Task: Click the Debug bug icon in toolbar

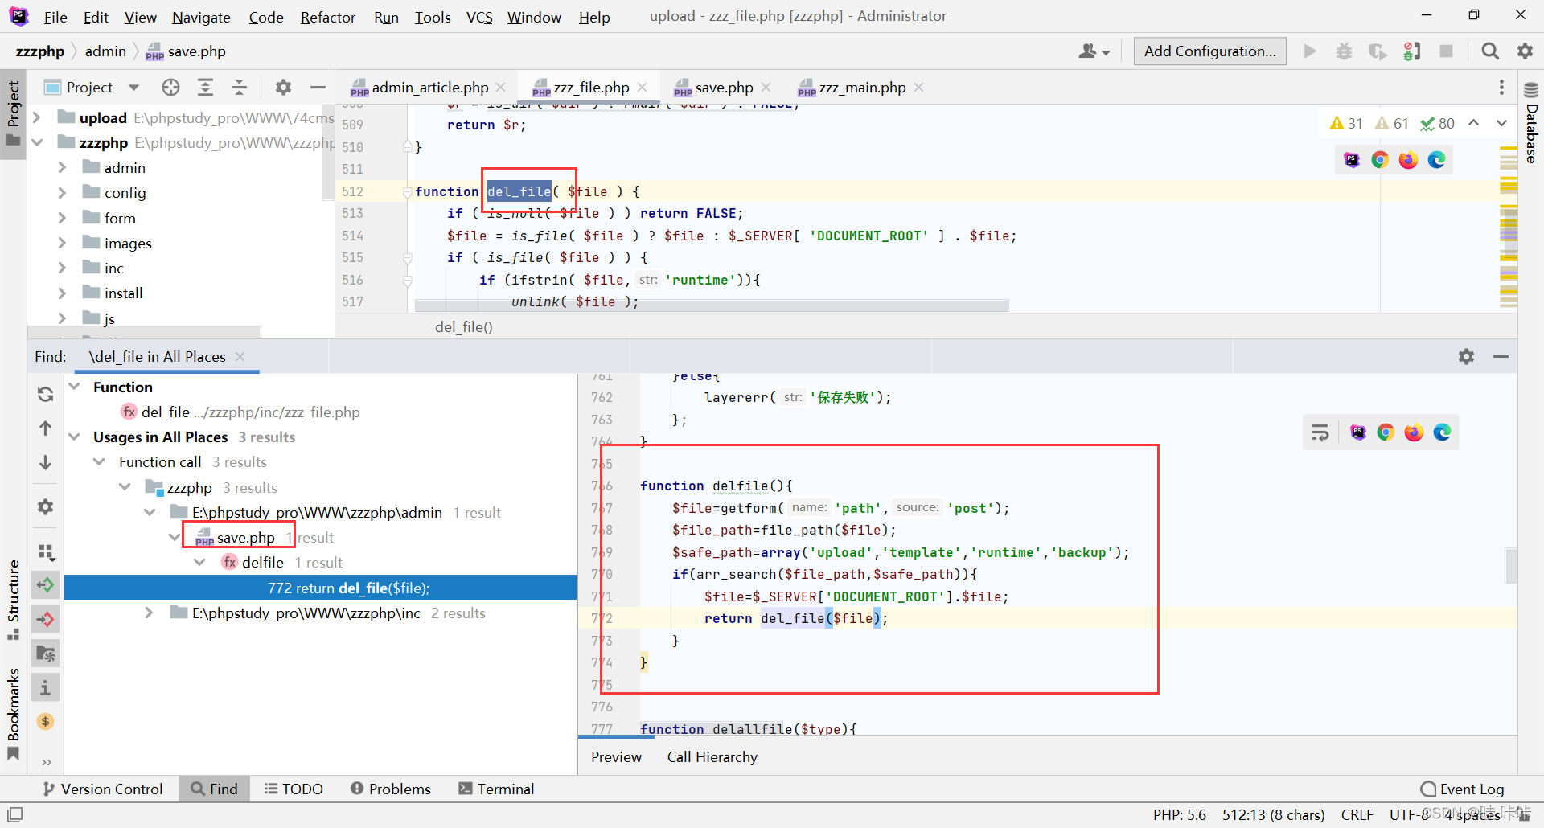Action: [1344, 51]
